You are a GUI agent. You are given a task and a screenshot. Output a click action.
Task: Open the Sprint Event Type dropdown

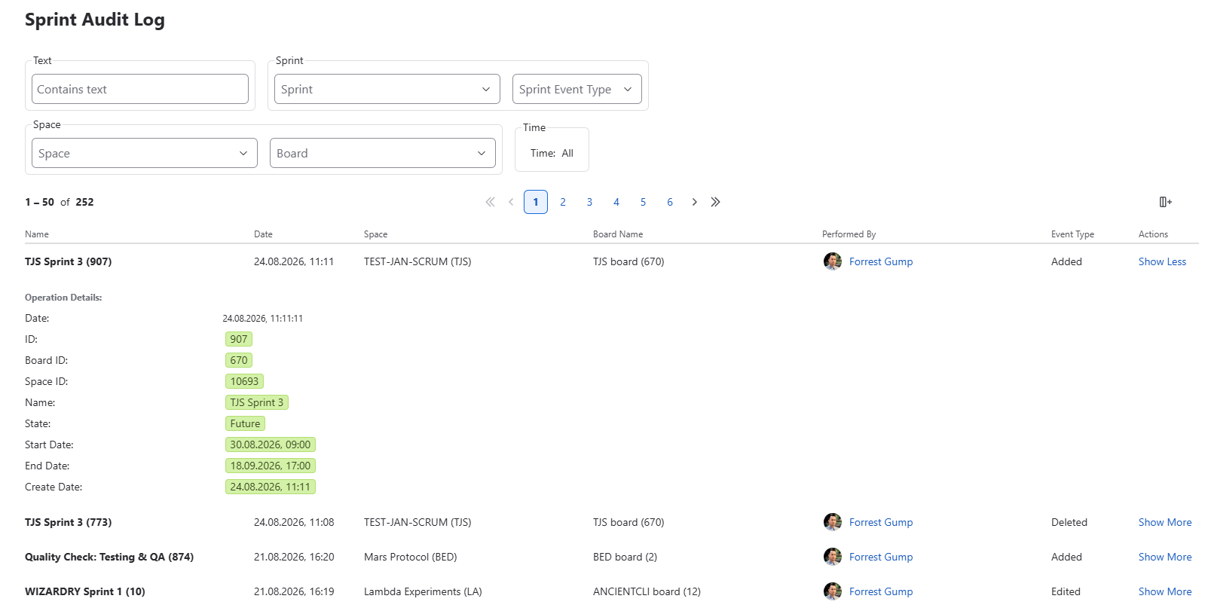click(577, 89)
